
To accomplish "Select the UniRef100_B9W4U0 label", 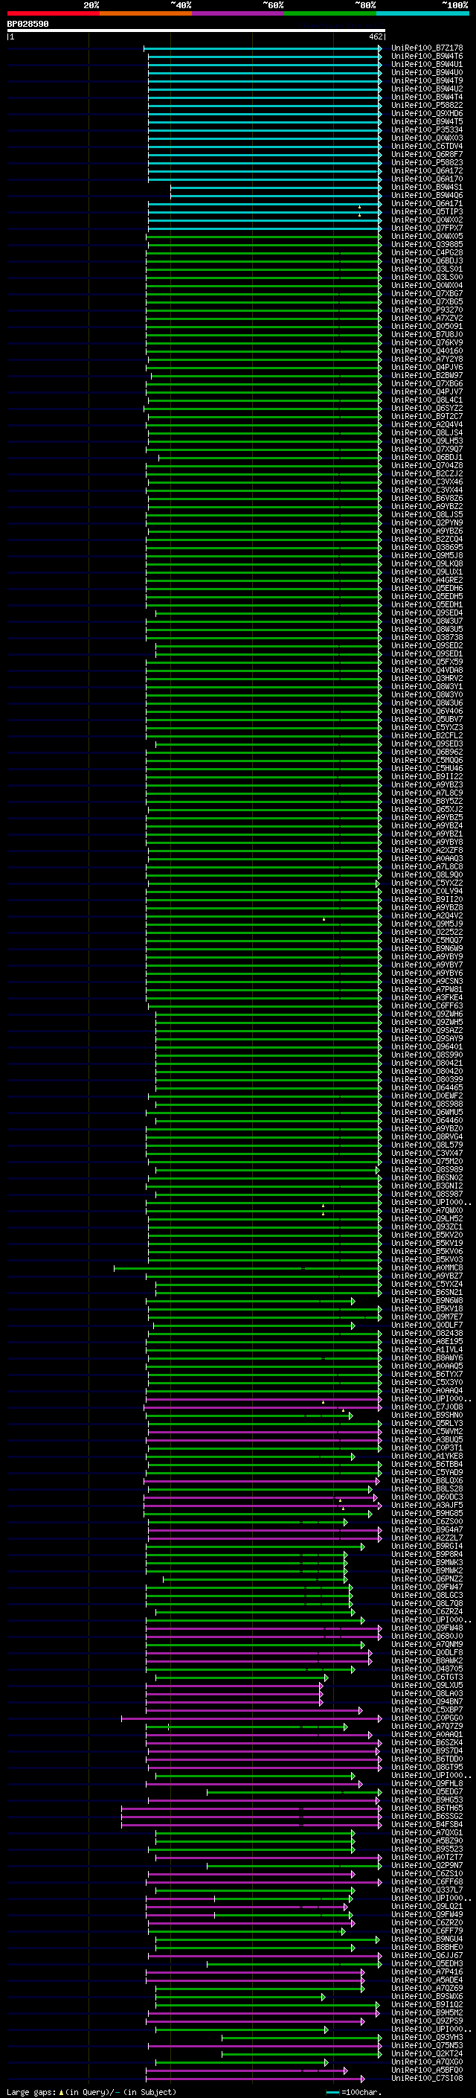I will [x=426, y=72].
